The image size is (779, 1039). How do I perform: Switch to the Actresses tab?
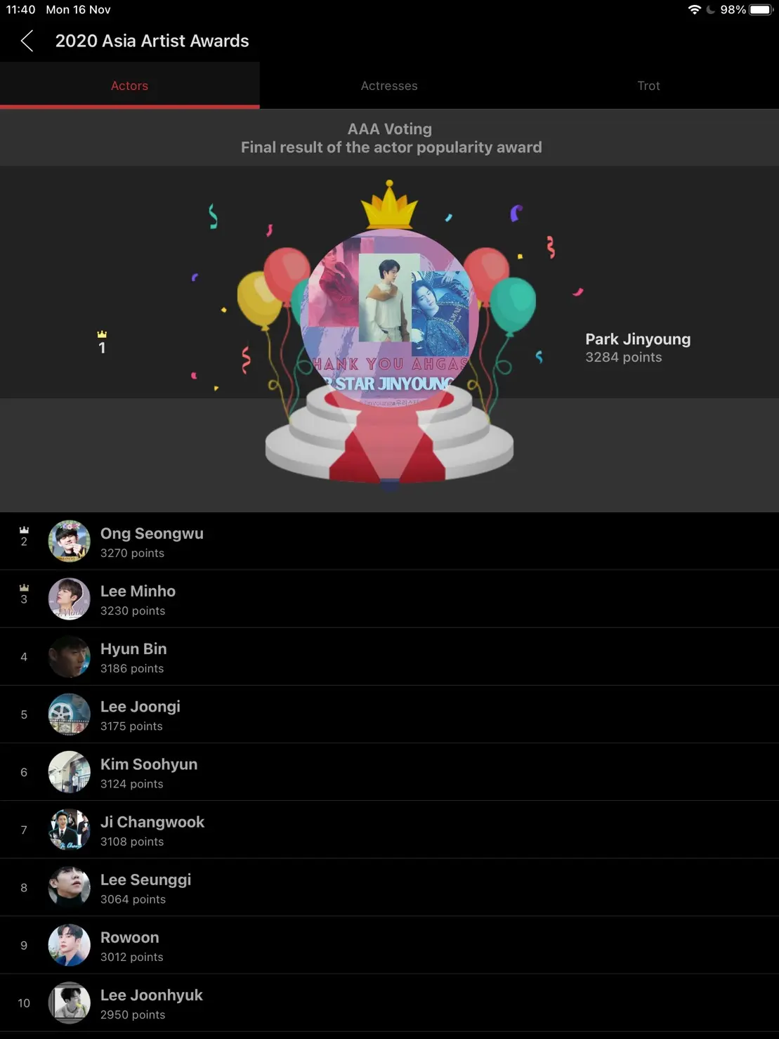point(389,86)
